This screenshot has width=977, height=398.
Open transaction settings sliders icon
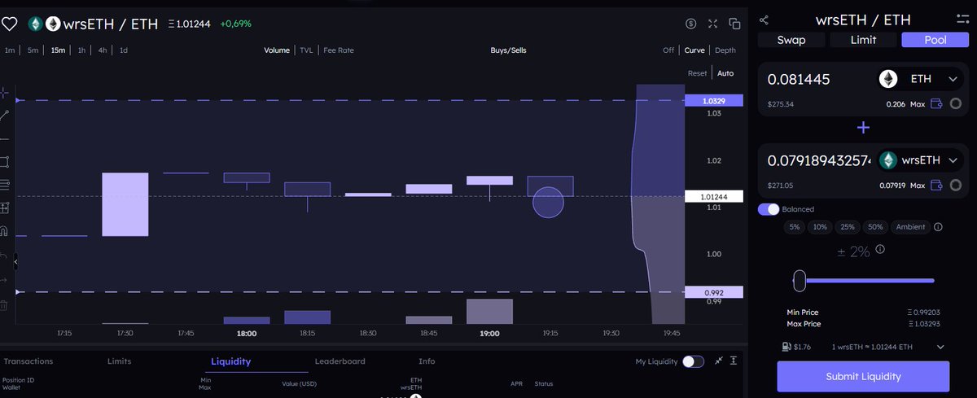coord(962,20)
